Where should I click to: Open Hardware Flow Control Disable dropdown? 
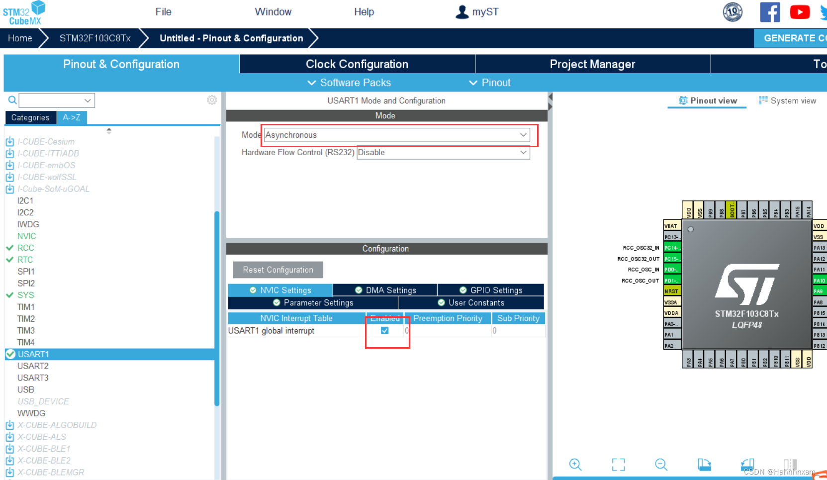coord(443,152)
